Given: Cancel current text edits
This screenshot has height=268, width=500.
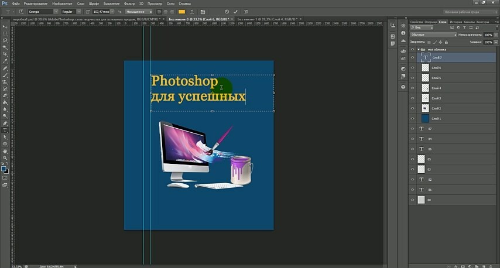Looking at the screenshot, I should coord(227,12).
